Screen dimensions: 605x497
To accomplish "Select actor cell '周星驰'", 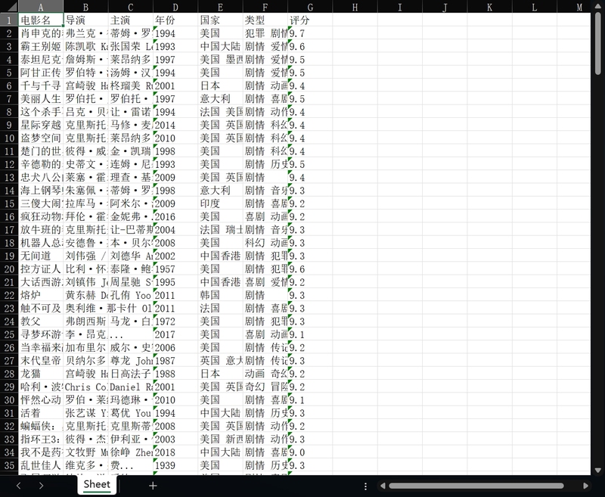I will 130,281.
